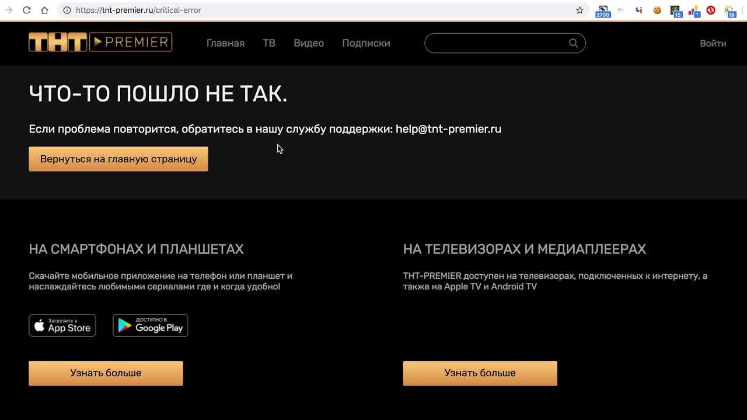Open the LI extension icon
The width and height of the screenshot is (747, 420).
(639, 10)
